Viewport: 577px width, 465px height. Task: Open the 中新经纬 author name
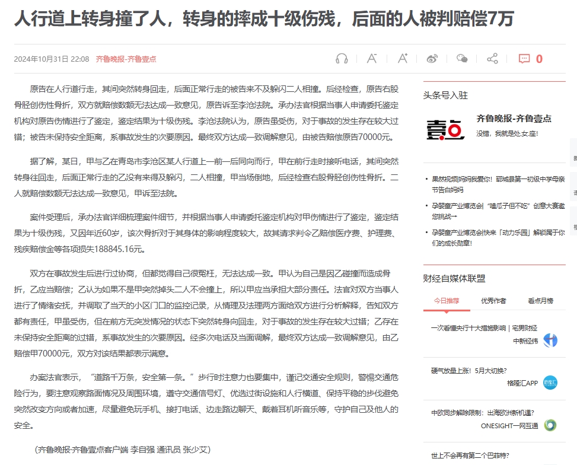pos(525,341)
